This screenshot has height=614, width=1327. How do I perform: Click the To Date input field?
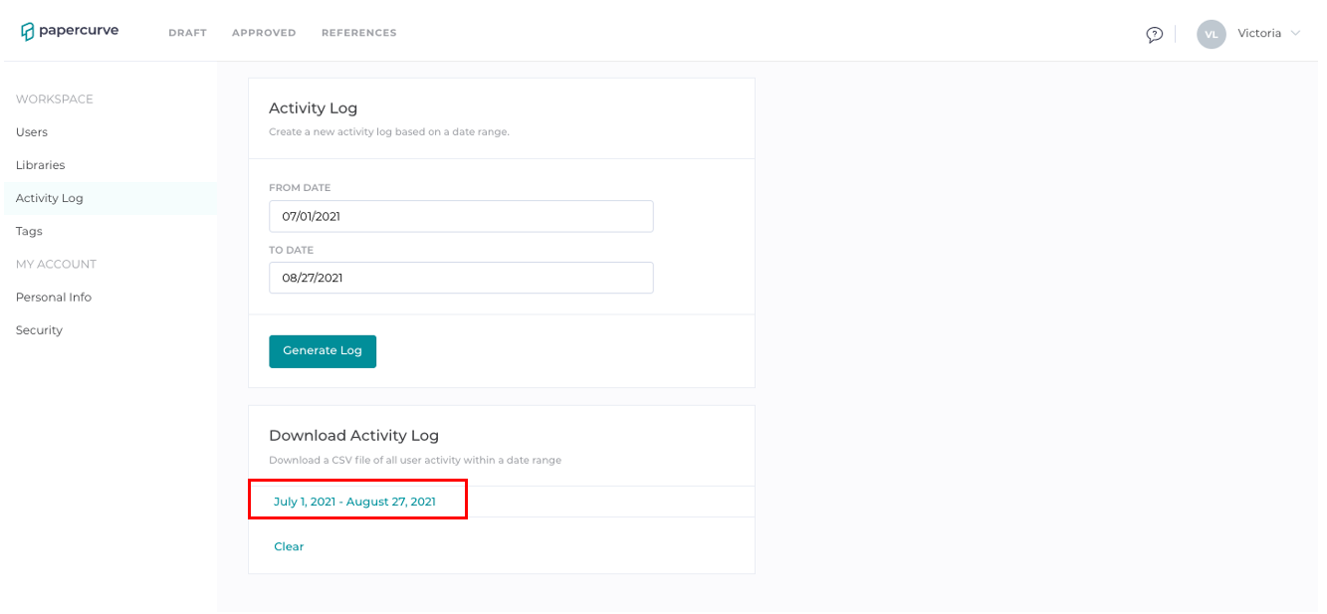pyautogui.click(x=461, y=278)
